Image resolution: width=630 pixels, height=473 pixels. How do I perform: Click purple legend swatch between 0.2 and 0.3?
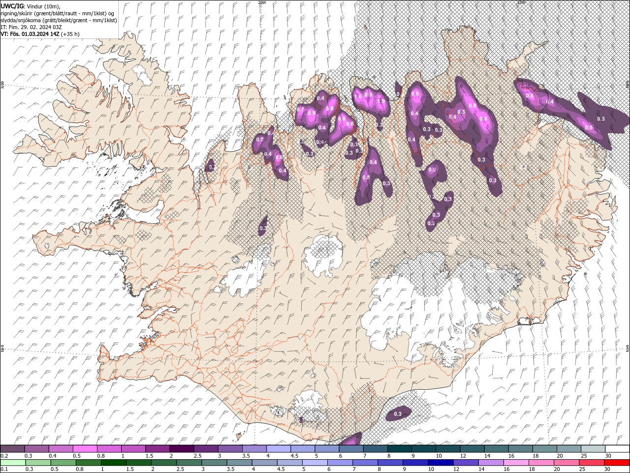13,449
